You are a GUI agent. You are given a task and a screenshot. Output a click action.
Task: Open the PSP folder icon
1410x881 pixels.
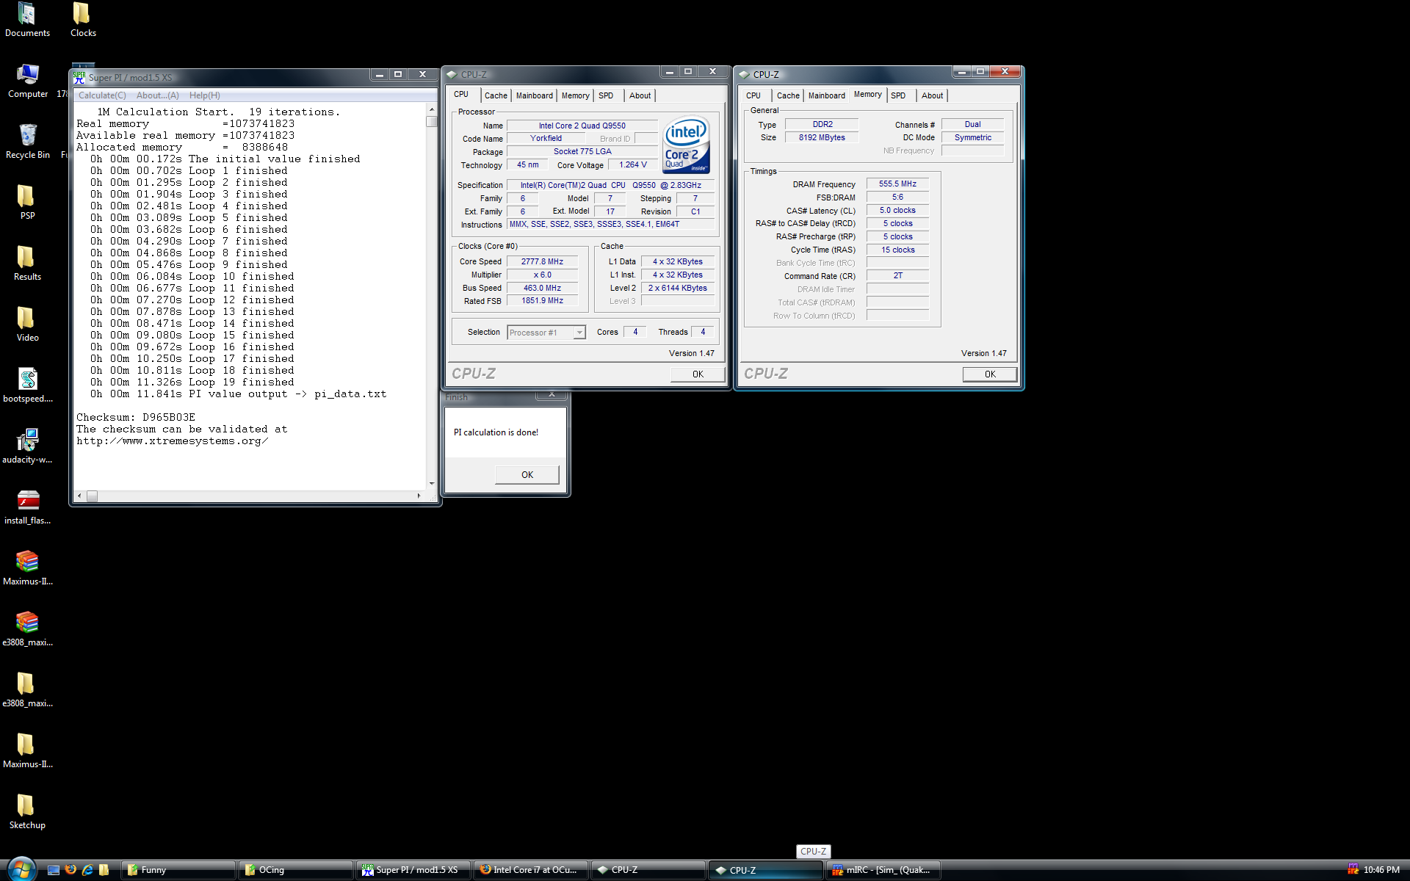27,203
